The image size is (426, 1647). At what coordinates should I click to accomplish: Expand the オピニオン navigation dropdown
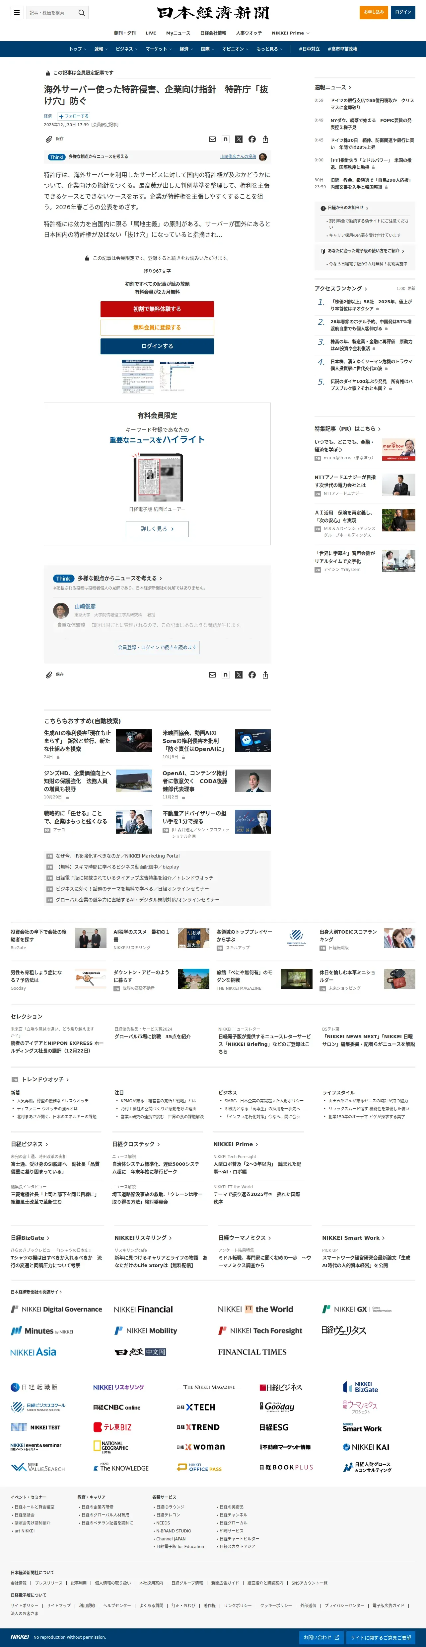235,49
